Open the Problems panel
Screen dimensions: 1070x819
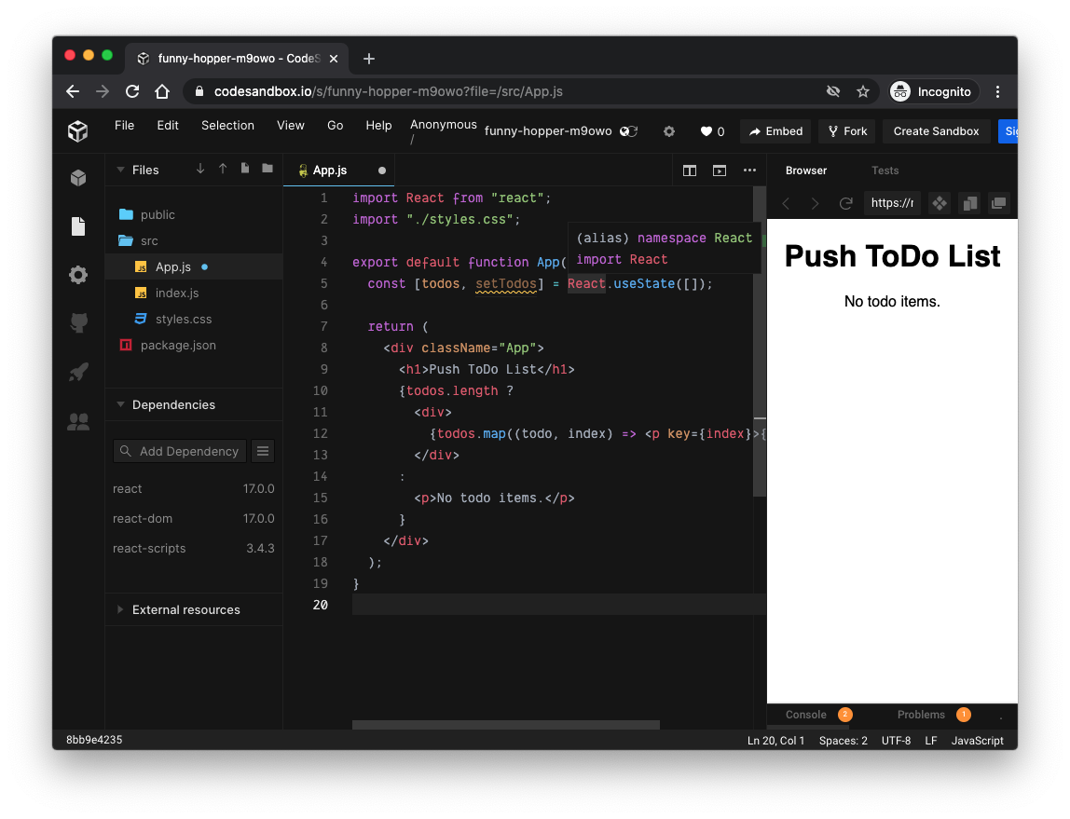click(933, 715)
